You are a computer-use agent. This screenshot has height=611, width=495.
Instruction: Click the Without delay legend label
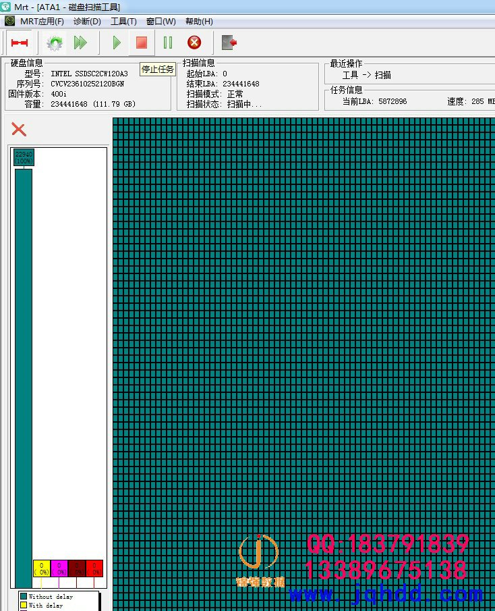click(51, 597)
